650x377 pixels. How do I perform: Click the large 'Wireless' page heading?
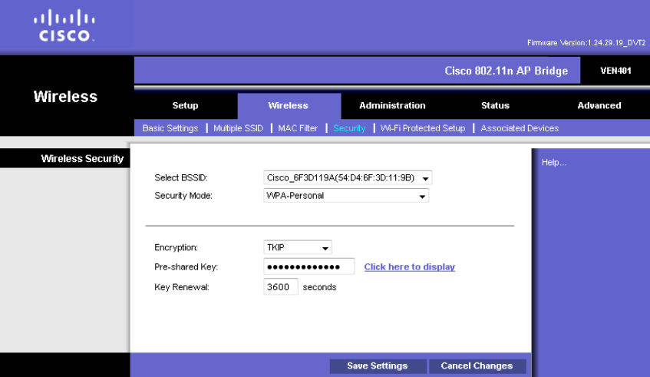click(65, 97)
